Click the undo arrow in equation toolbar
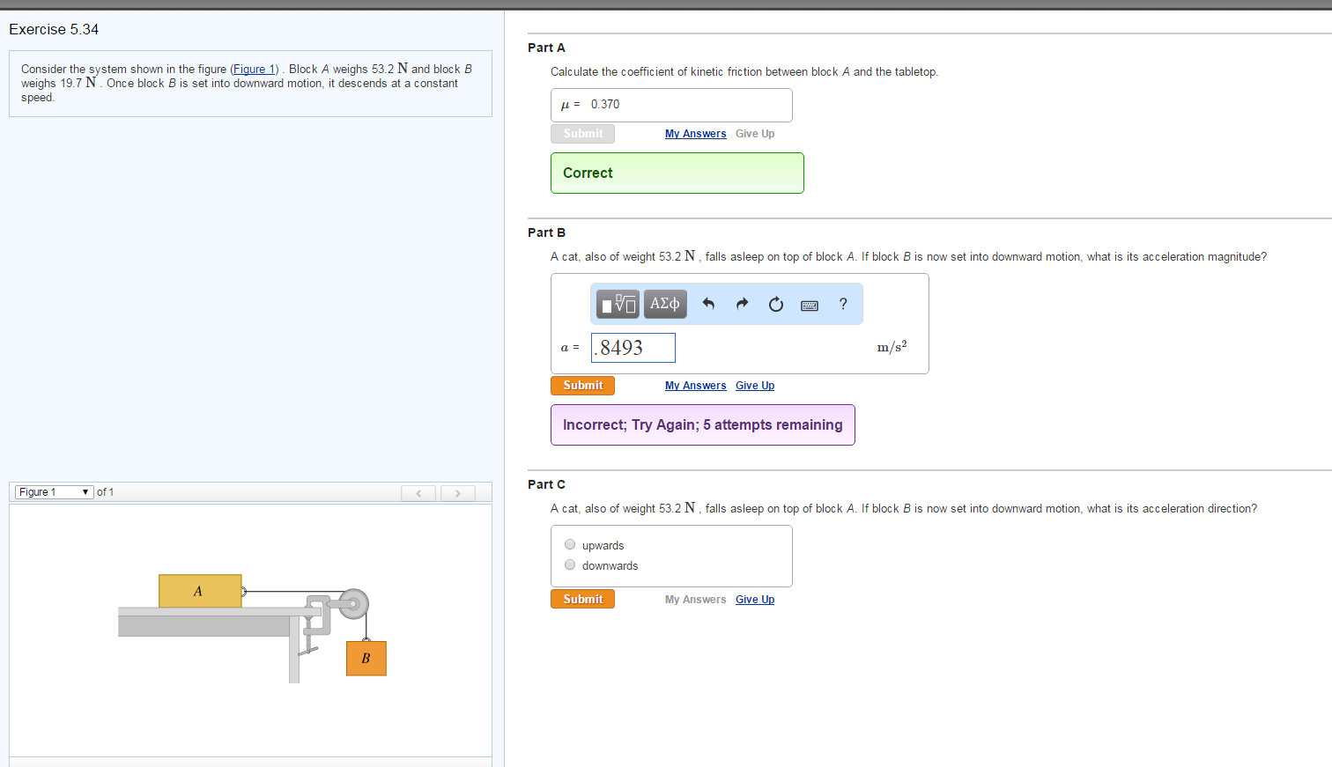The height and width of the screenshot is (767, 1332). (x=708, y=304)
